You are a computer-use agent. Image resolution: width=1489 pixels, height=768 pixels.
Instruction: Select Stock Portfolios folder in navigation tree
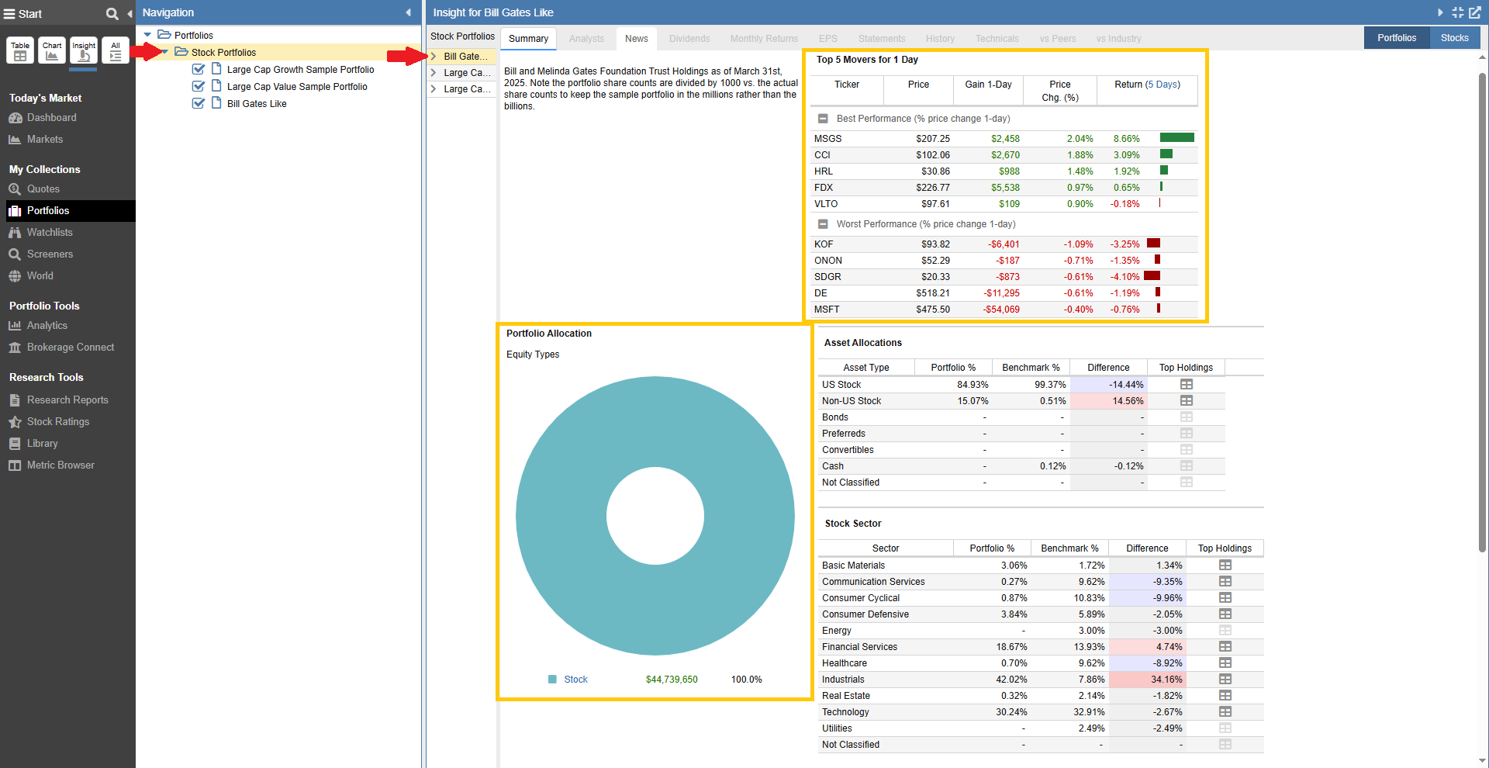point(223,53)
